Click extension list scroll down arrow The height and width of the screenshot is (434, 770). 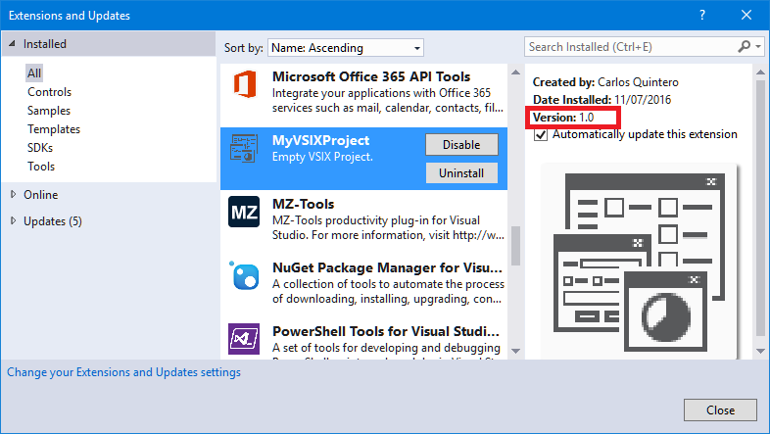point(515,351)
